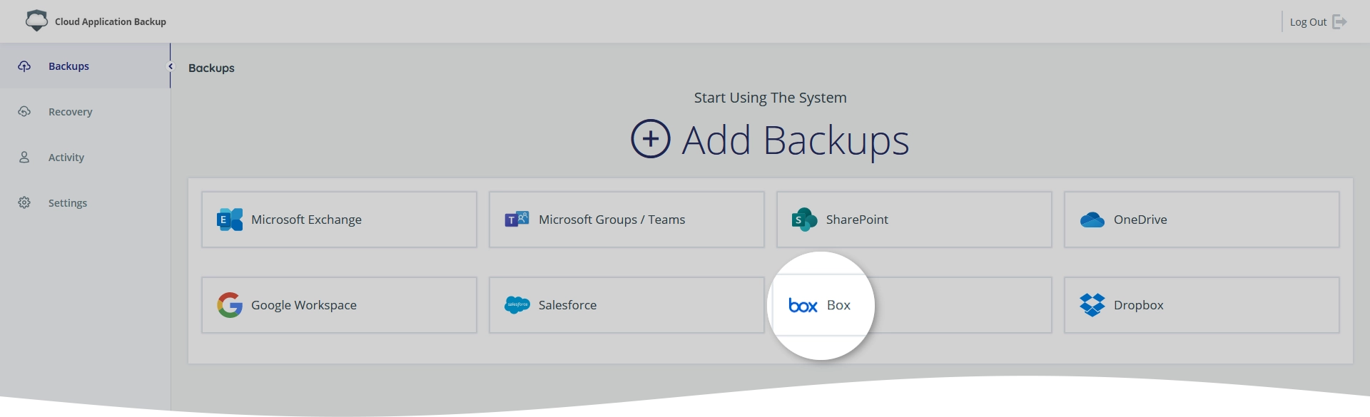This screenshot has height=417, width=1370.
Task: Select the Box backup card
Action: 914,305
